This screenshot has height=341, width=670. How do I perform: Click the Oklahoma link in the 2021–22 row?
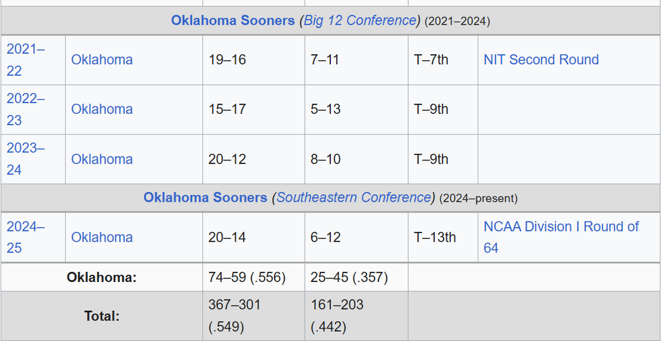point(102,60)
